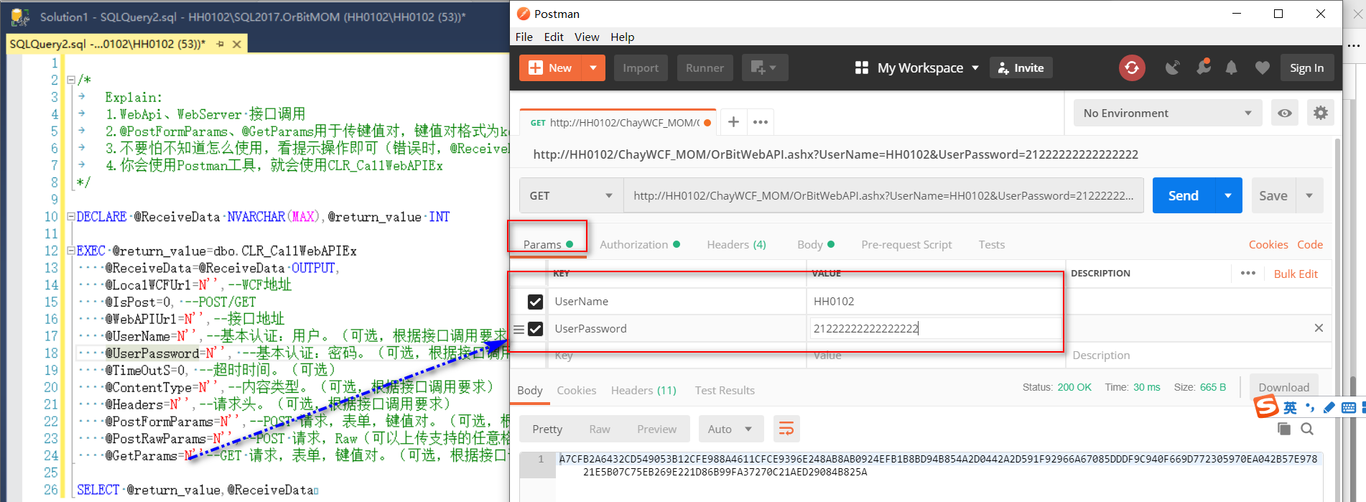Copy response body to clipboard
Screen dimensions: 1366x502
1284,429
